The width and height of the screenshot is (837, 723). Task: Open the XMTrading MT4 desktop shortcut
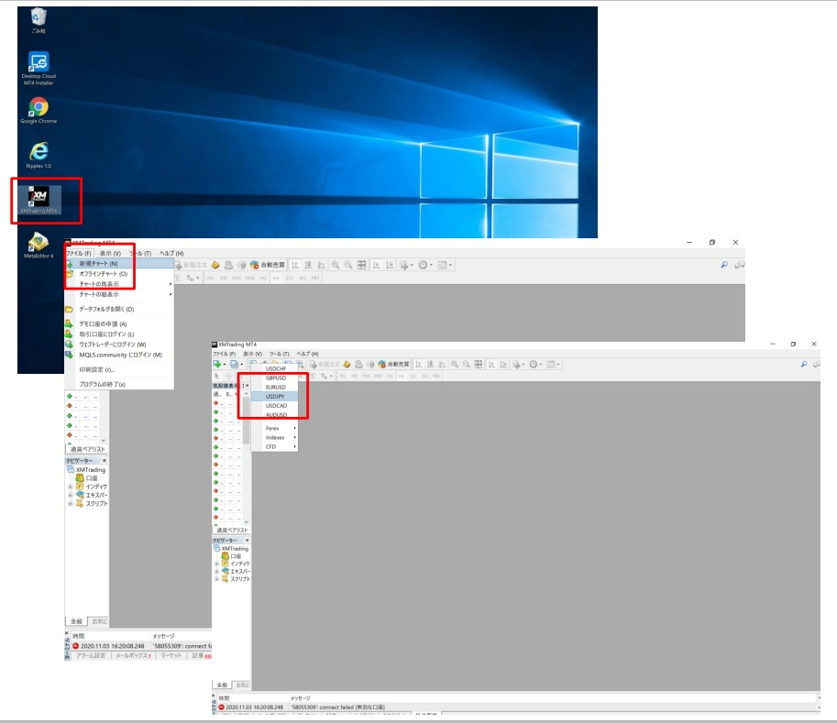tap(39, 200)
